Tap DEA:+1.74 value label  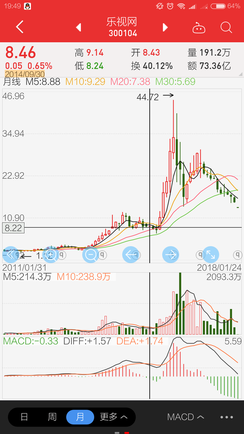tap(140, 341)
